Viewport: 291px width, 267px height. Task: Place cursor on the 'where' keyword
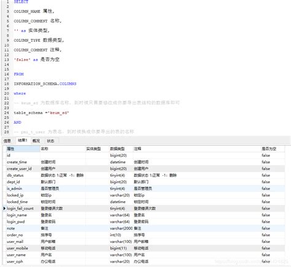pos(20,94)
